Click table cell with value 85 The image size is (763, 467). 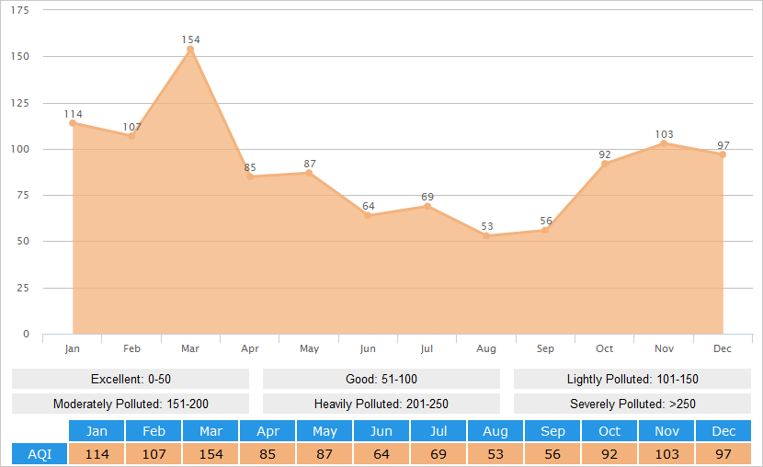coord(268,454)
